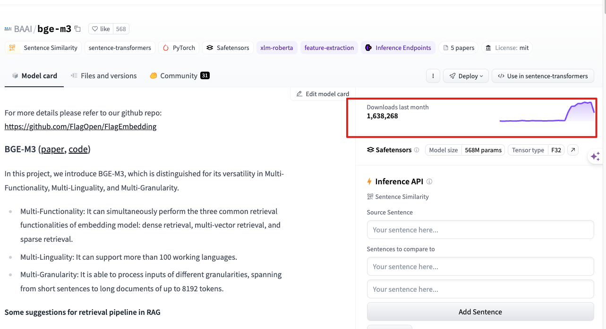Open the Community tab
Viewport: 606px width, 329px height.
[179, 76]
